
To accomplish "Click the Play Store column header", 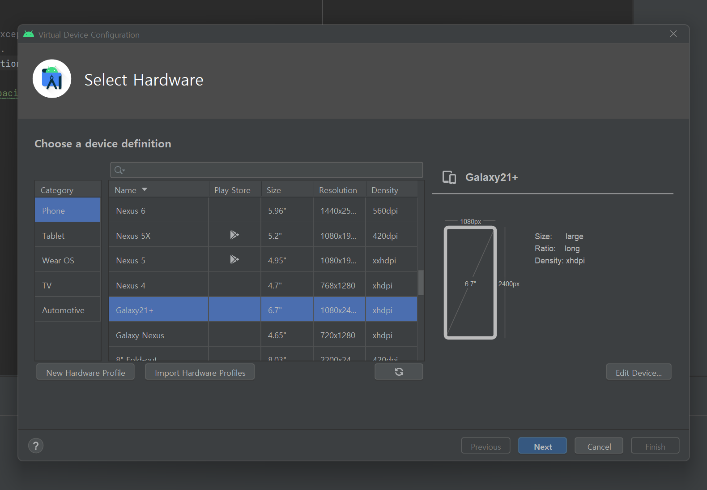I will [x=234, y=190].
